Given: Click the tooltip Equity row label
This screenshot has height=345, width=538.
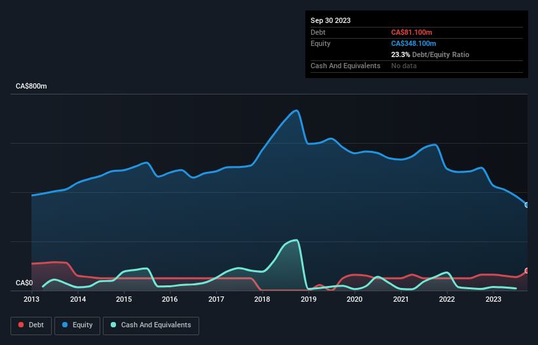Looking at the screenshot, I should [x=320, y=43].
